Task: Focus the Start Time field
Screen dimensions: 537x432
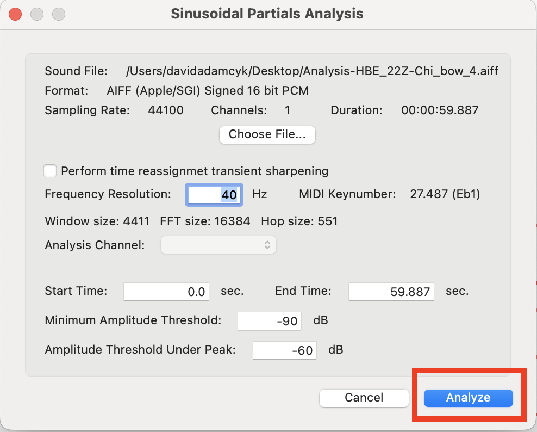Action: pyautogui.click(x=166, y=292)
